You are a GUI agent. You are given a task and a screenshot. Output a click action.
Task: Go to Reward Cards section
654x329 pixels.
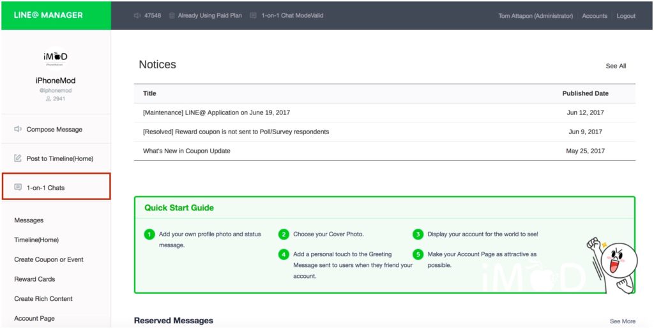click(34, 279)
